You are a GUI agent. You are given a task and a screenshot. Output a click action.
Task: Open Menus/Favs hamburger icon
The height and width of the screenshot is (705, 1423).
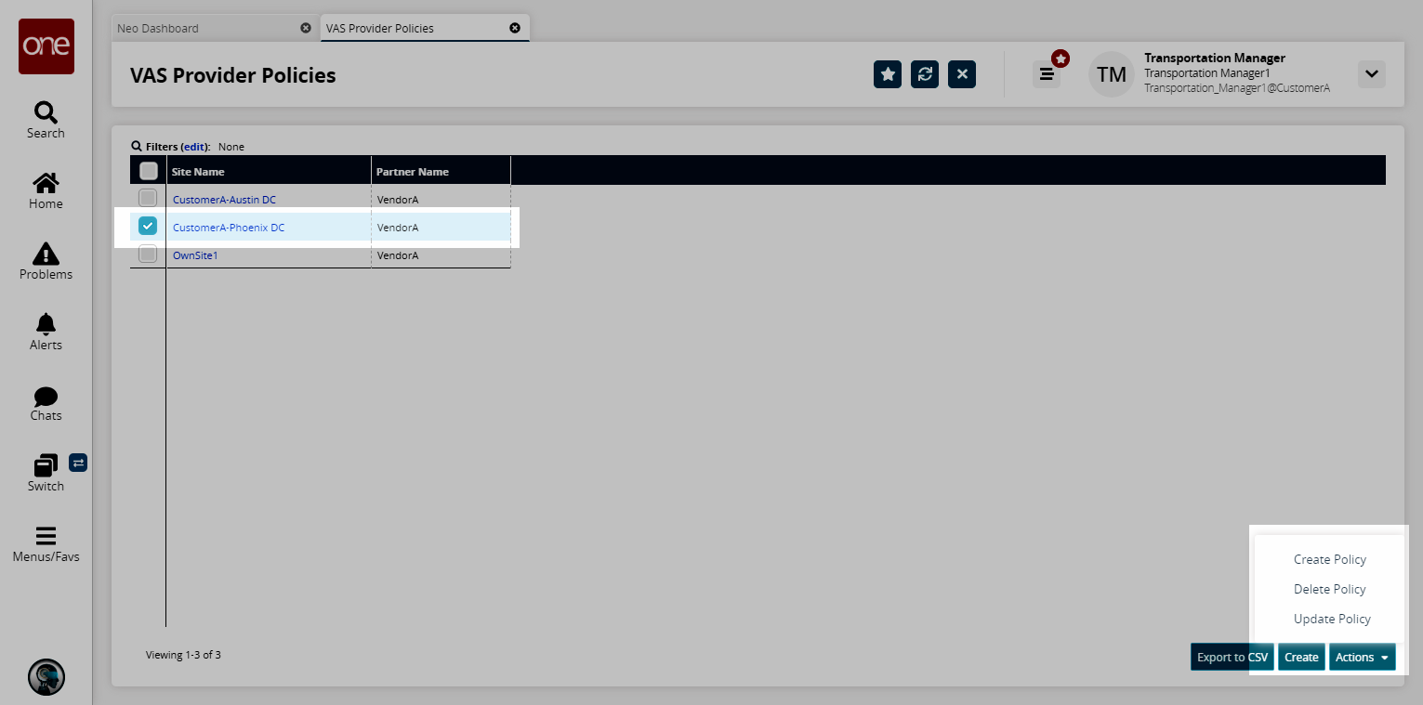coord(46,536)
